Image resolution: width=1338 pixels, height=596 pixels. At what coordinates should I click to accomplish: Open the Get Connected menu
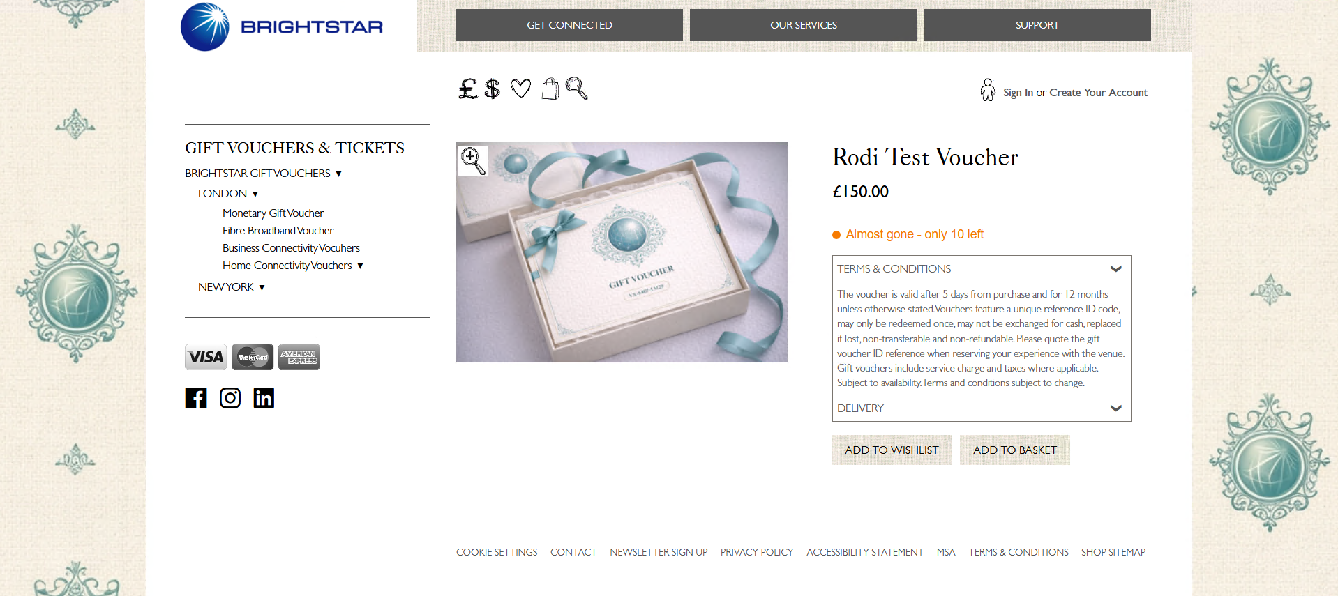tap(569, 25)
